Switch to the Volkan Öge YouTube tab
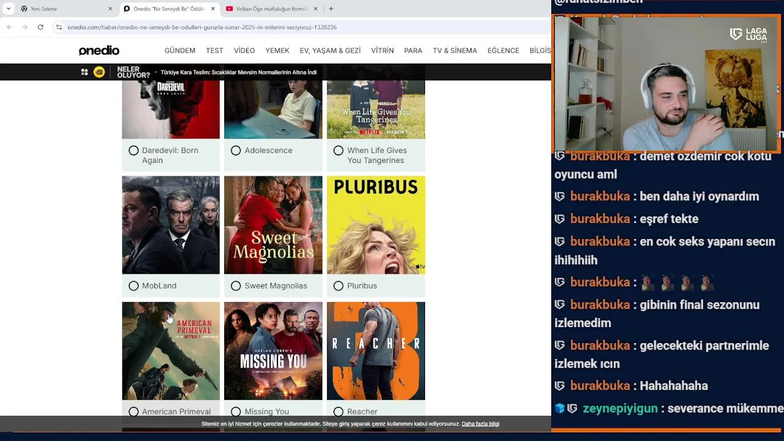This screenshot has height=441, width=784. [x=272, y=9]
